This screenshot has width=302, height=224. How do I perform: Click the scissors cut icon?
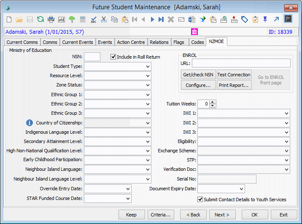pos(104,19)
